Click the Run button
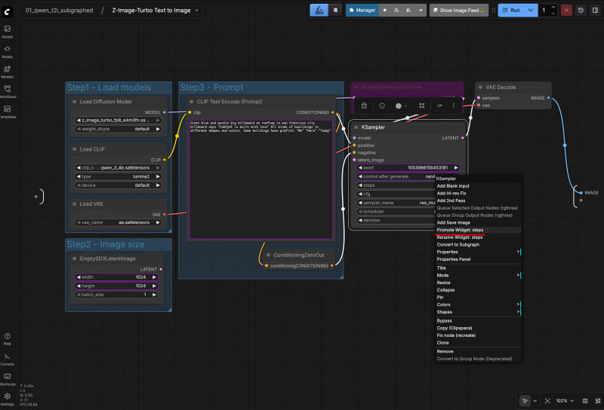Screen dimensions: 604x410 pyautogui.click(x=512, y=11)
